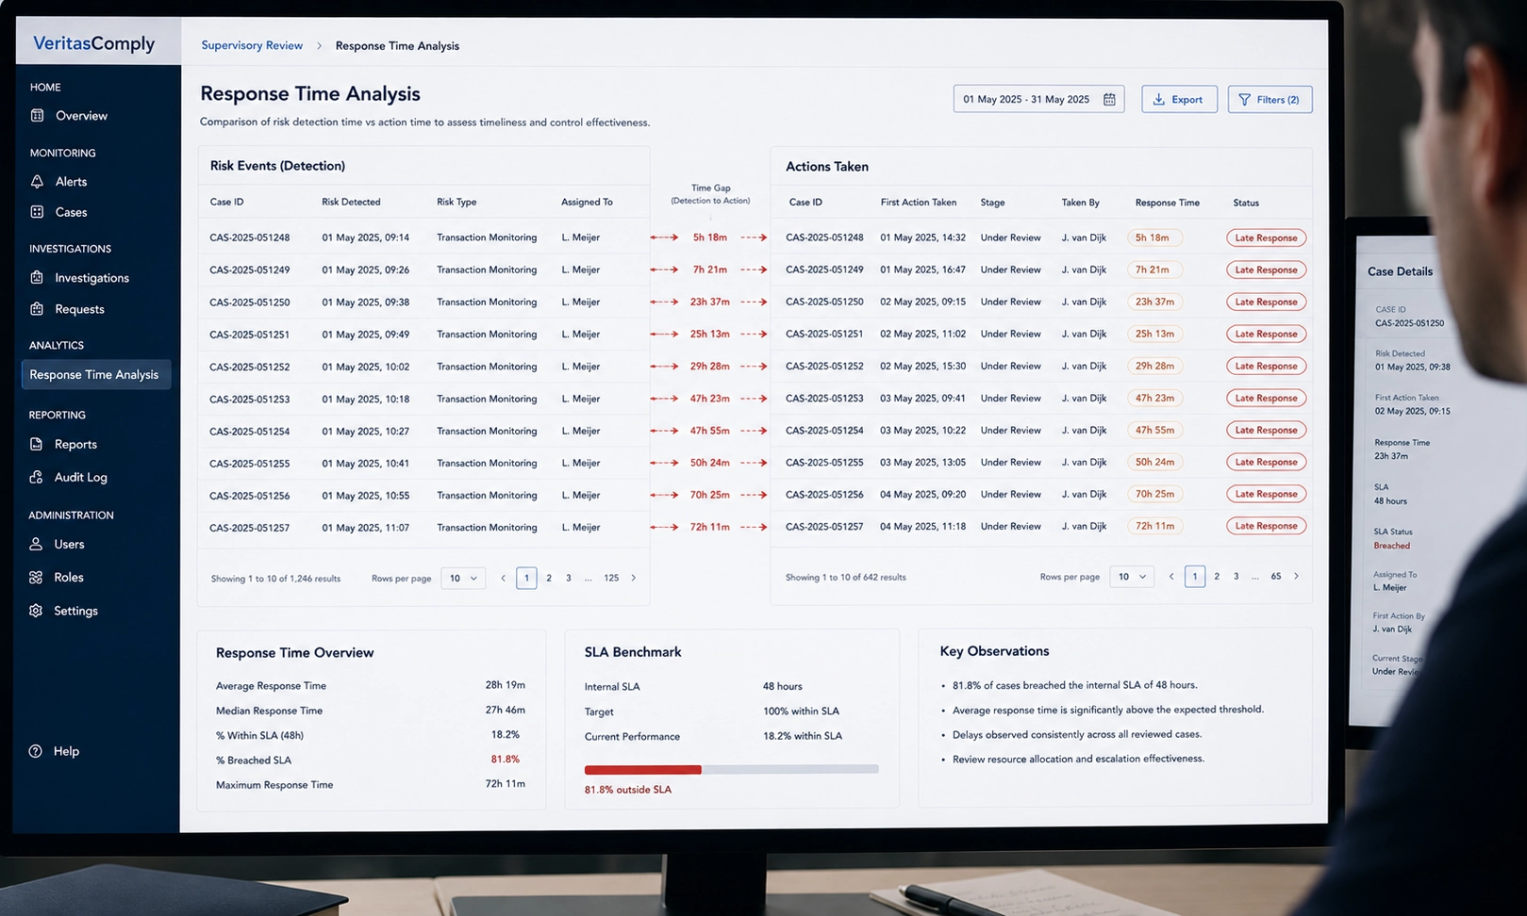Click CAS-2025-051253 in Actions Taken table
This screenshot has width=1527, height=916.
pyautogui.click(x=824, y=398)
